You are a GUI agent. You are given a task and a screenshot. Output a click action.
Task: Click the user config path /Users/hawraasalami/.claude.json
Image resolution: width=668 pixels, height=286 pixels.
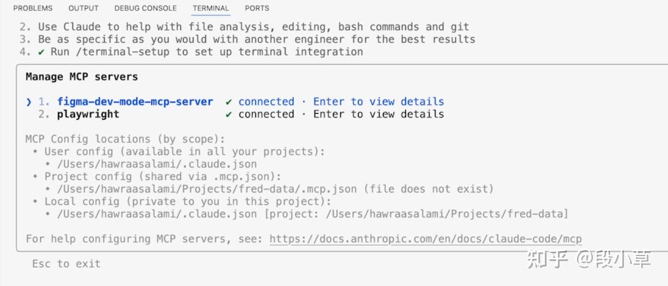coord(157,164)
